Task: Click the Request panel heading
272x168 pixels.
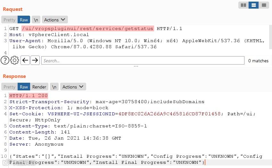Action: pos(13,9)
